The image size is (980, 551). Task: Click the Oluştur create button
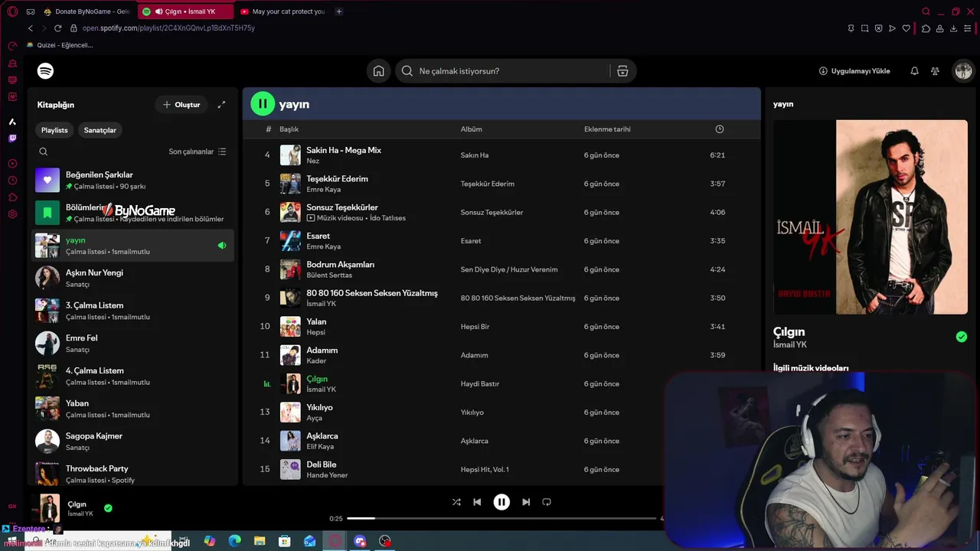click(x=181, y=105)
